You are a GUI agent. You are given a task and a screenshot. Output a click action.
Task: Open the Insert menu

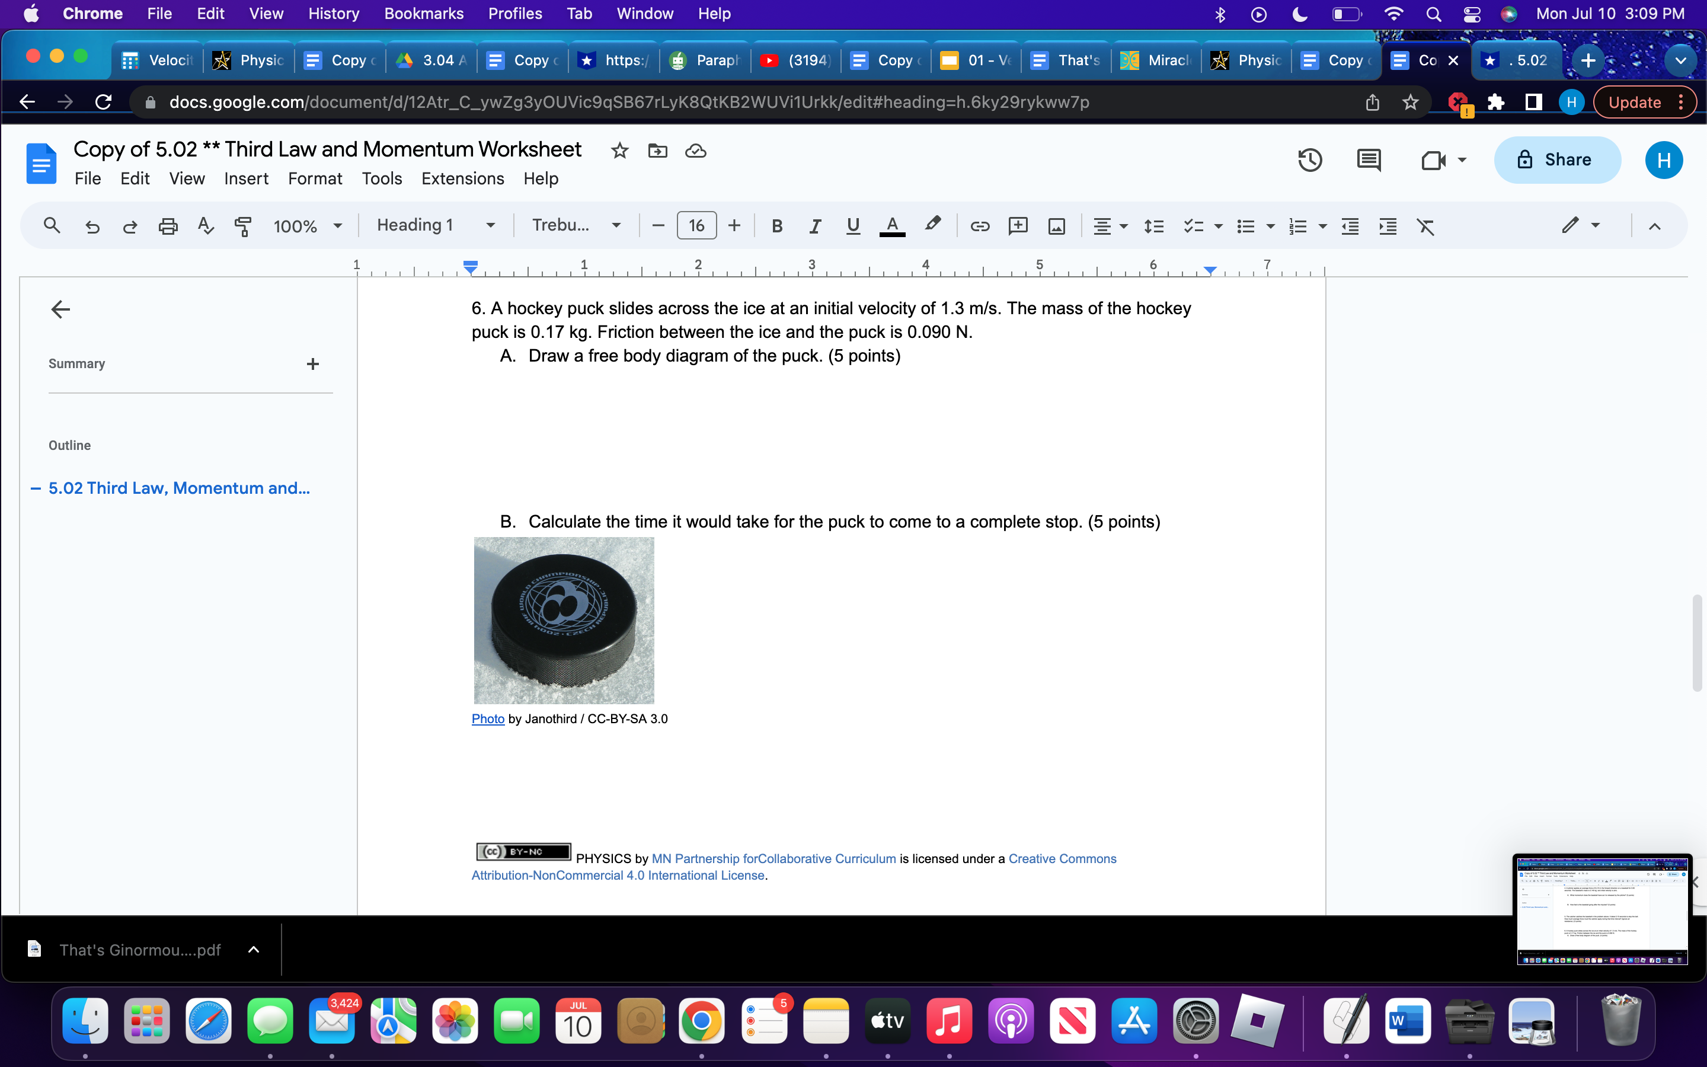click(245, 178)
